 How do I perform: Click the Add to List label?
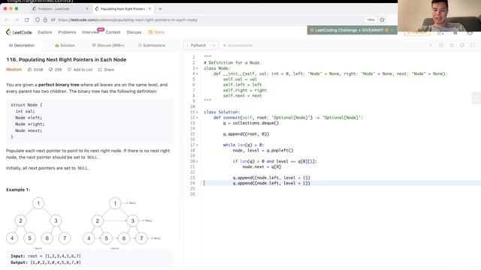point(83,70)
